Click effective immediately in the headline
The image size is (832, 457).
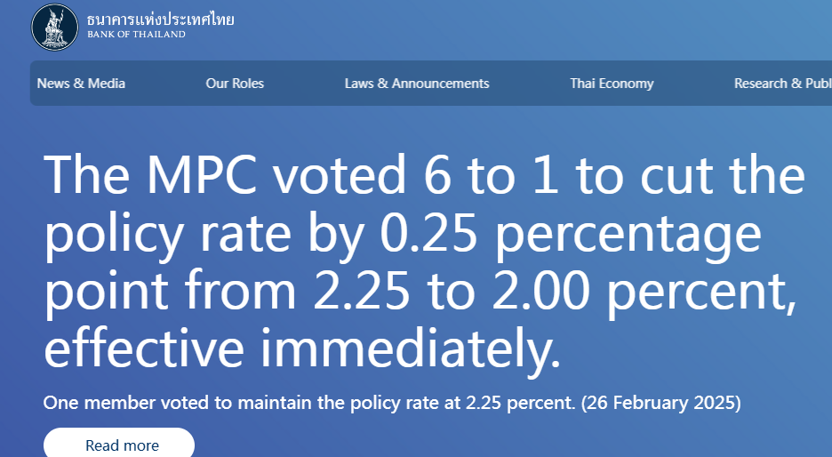[x=302, y=349]
